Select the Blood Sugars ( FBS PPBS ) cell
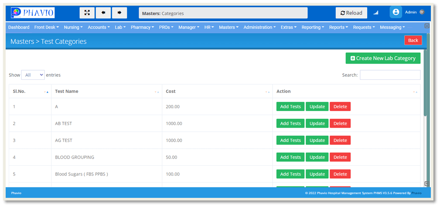Screen dimensions: 440x207 (x=107, y=174)
